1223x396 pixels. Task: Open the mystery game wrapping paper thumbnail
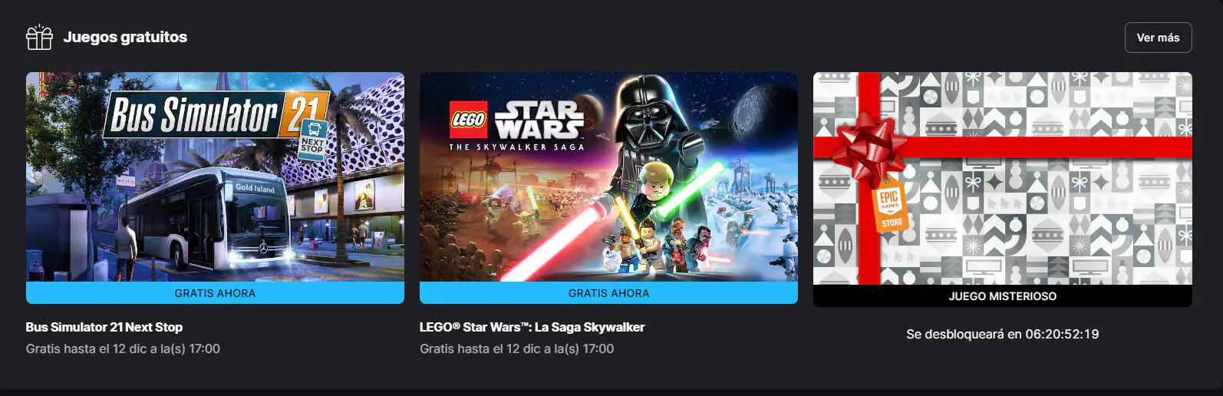click(1002, 178)
